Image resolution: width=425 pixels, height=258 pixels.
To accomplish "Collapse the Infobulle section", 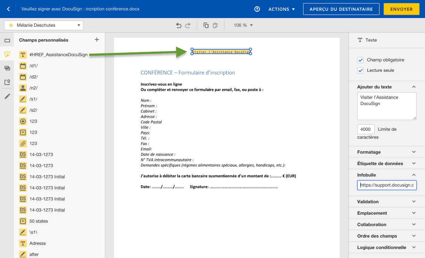I will tap(414, 175).
